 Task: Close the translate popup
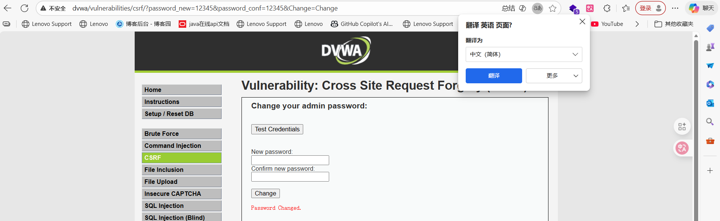coord(582,22)
